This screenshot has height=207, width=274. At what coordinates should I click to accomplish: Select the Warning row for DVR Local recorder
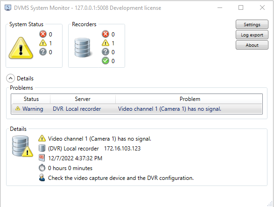click(137, 109)
